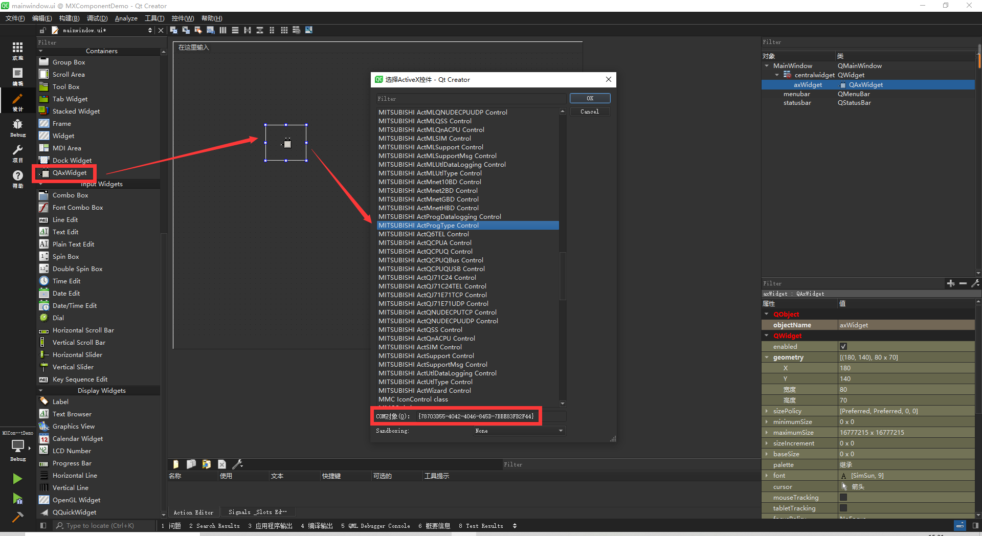Image resolution: width=982 pixels, height=536 pixels.
Task: Click the ActiveX dialog Filter field
Action: point(471,99)
